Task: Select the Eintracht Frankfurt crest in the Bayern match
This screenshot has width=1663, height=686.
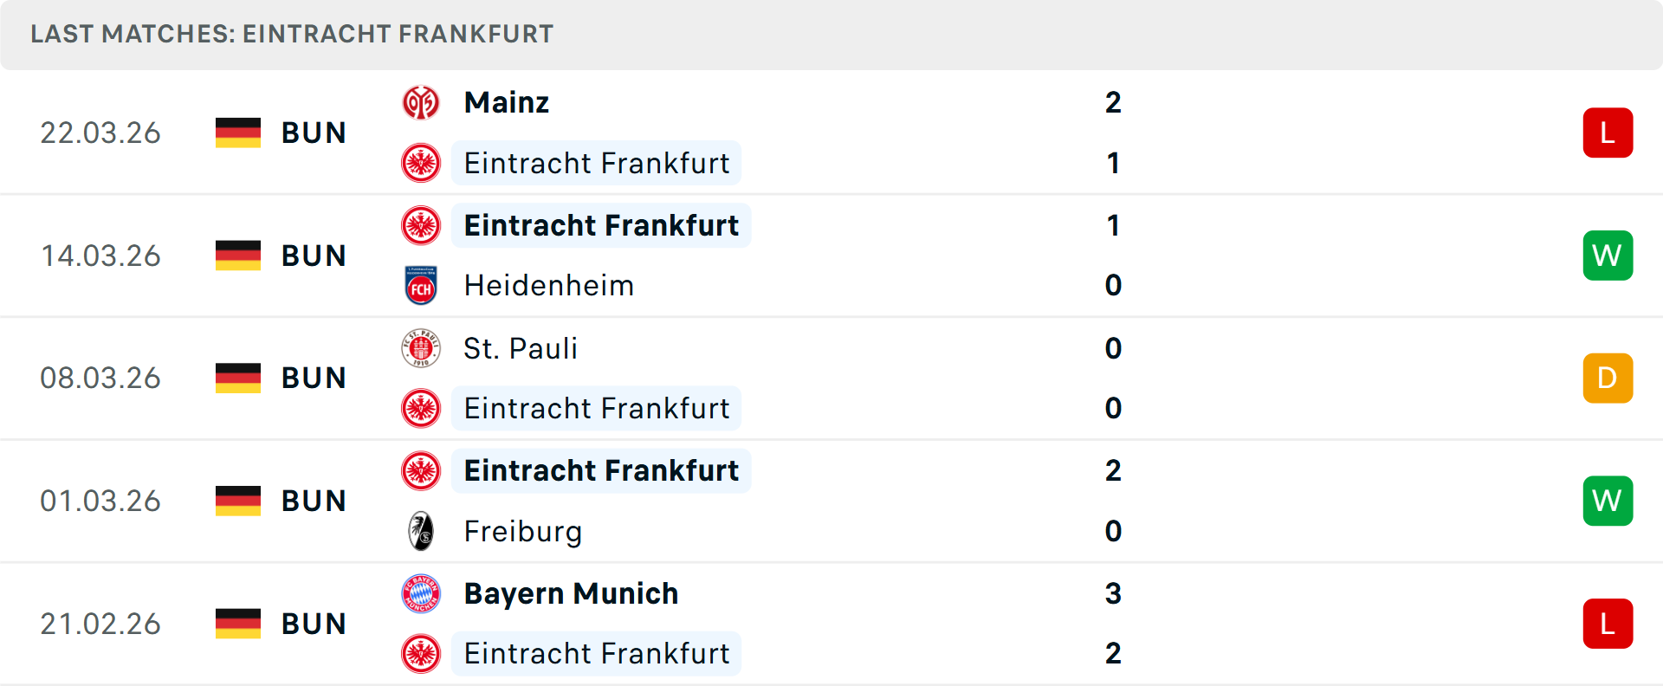Action: 421,654
